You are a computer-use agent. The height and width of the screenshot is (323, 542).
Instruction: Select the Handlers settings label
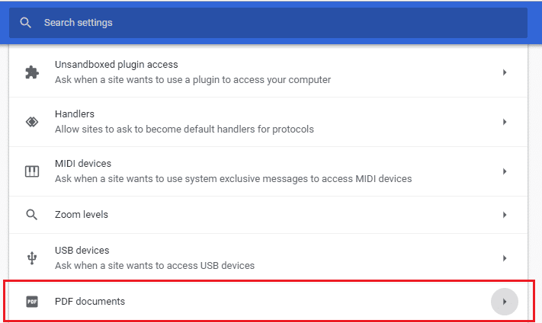75,114
